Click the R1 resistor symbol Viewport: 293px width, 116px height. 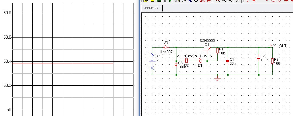217,51
